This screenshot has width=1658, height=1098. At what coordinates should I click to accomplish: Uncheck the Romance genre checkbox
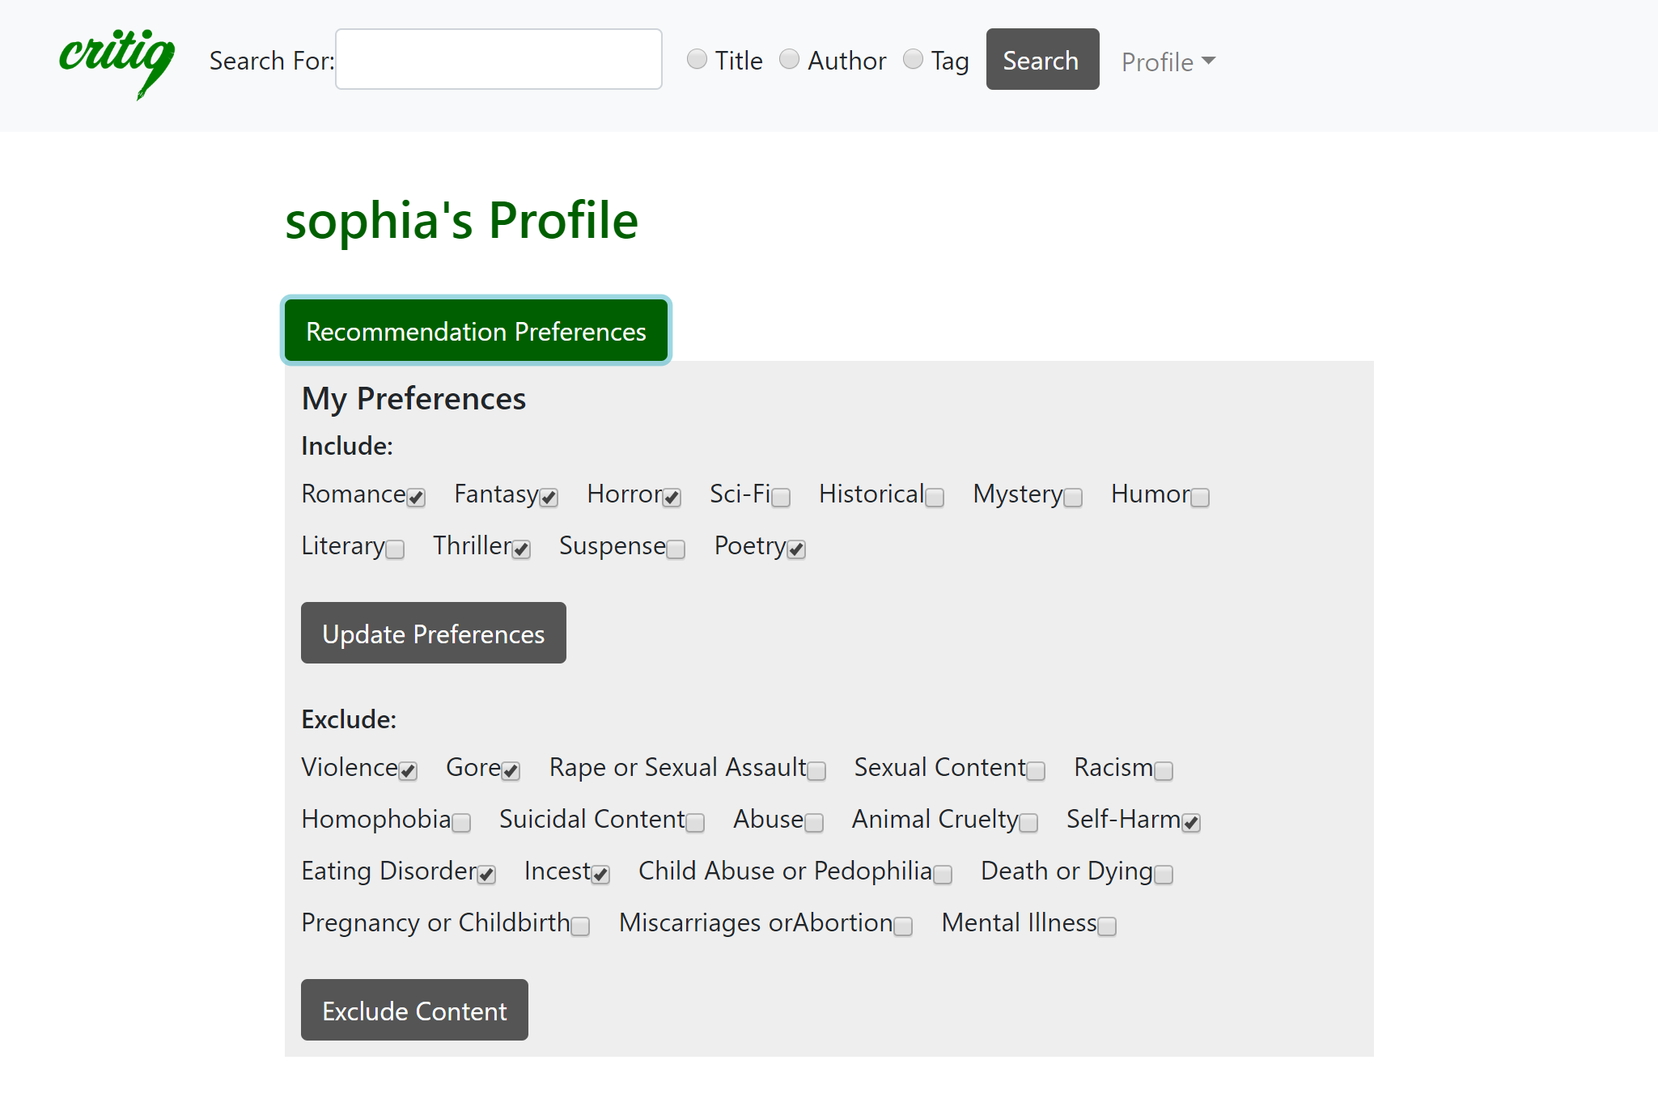(x=416, y=498)
